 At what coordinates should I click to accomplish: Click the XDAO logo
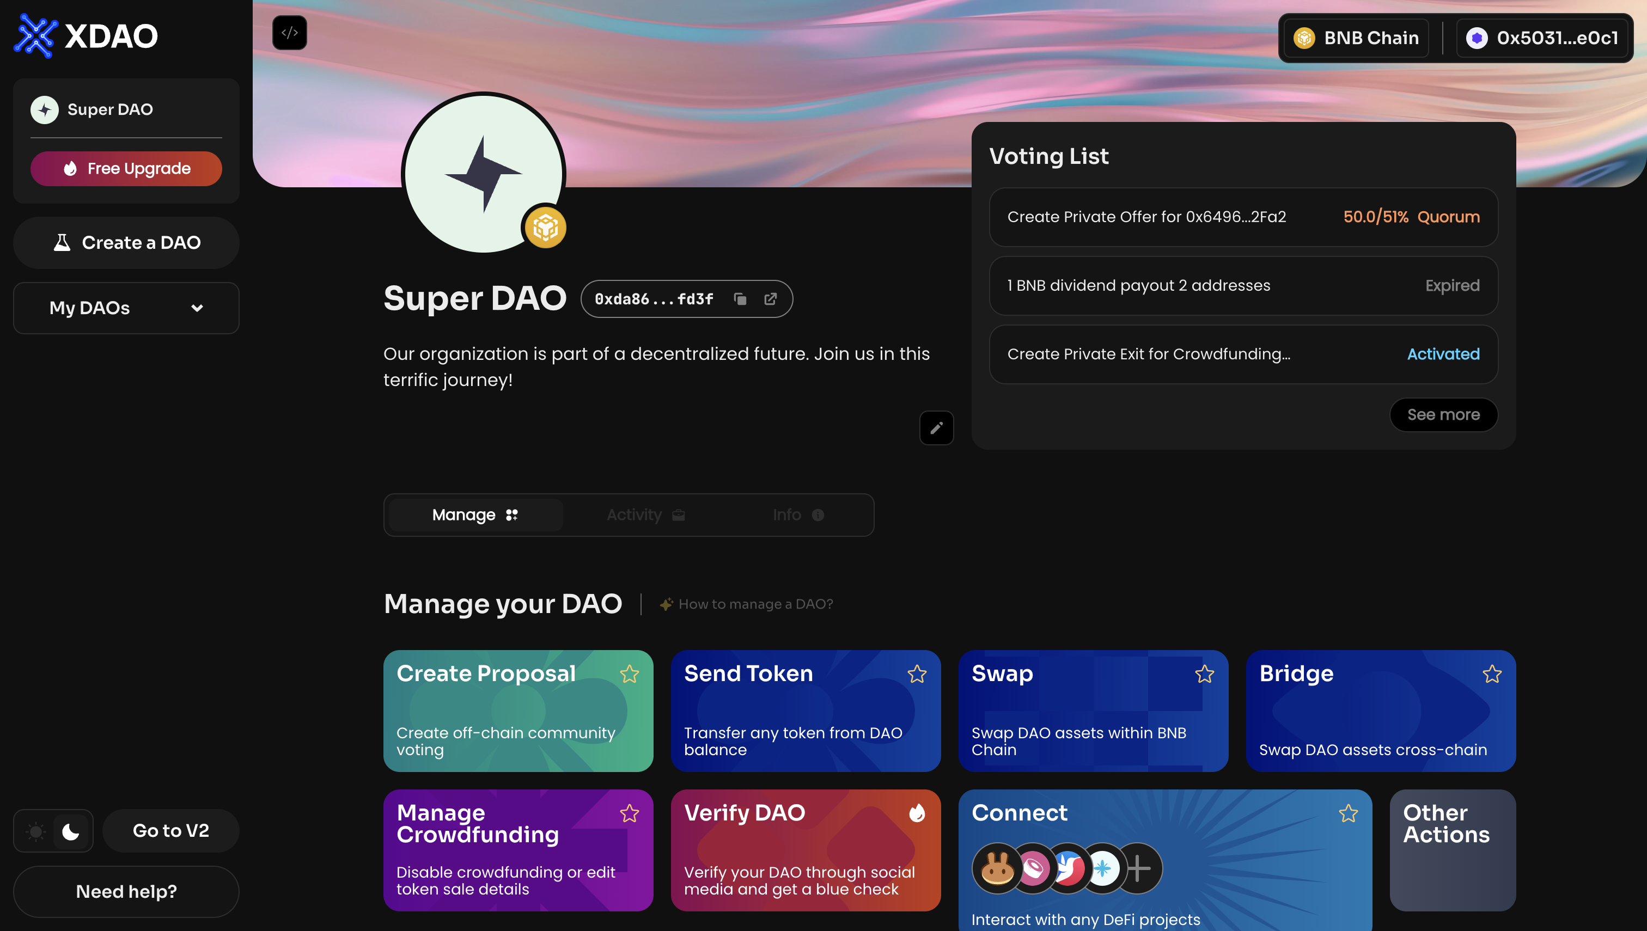point(86,36)
